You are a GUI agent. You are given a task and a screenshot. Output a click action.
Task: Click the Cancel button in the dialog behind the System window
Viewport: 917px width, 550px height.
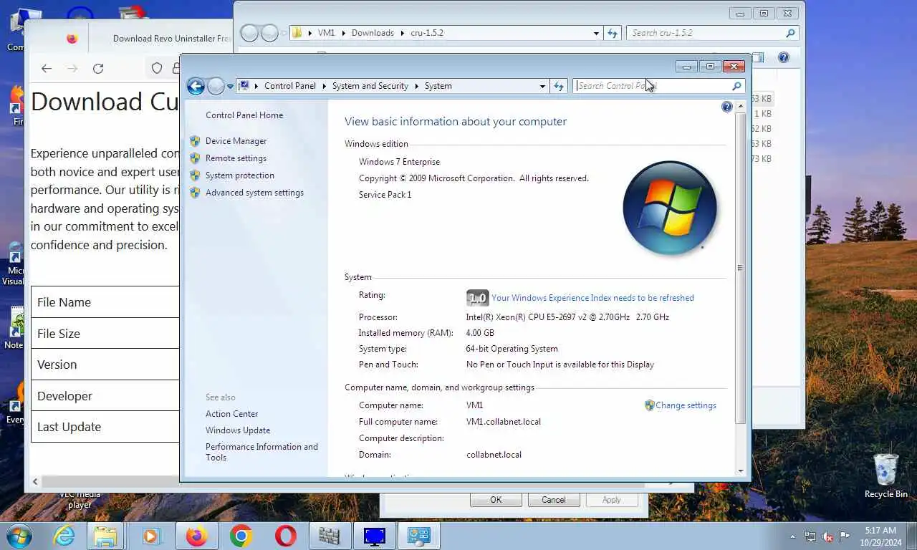click(x=554, y=500)
